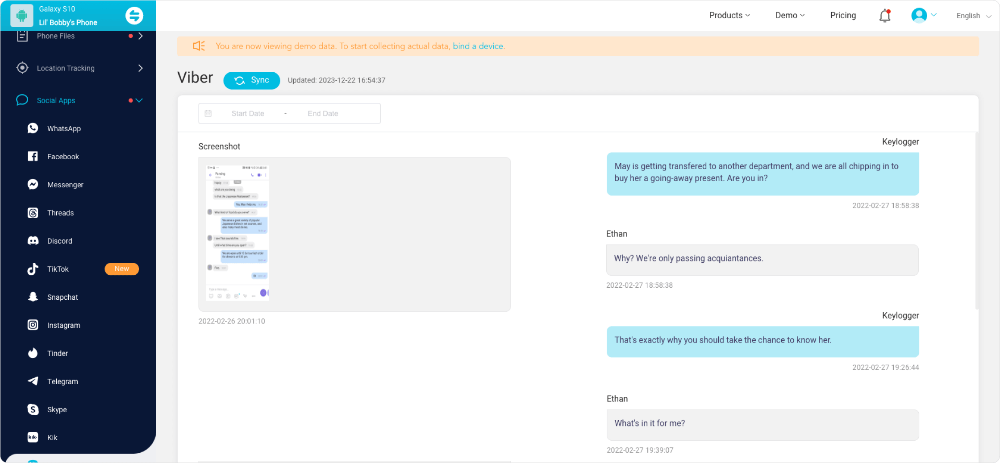Viewport: 1000px width, 463px height.
Task: Open the Demo dropdown
Action: (x=790, y=16)
